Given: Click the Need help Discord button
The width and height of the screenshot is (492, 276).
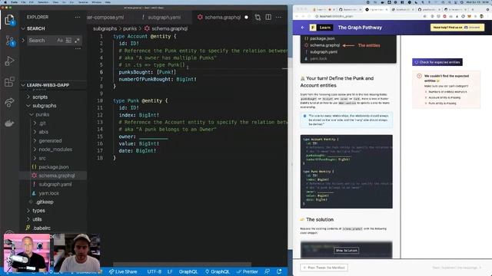Looking at the screenshot, I should [x=457, y=28].
